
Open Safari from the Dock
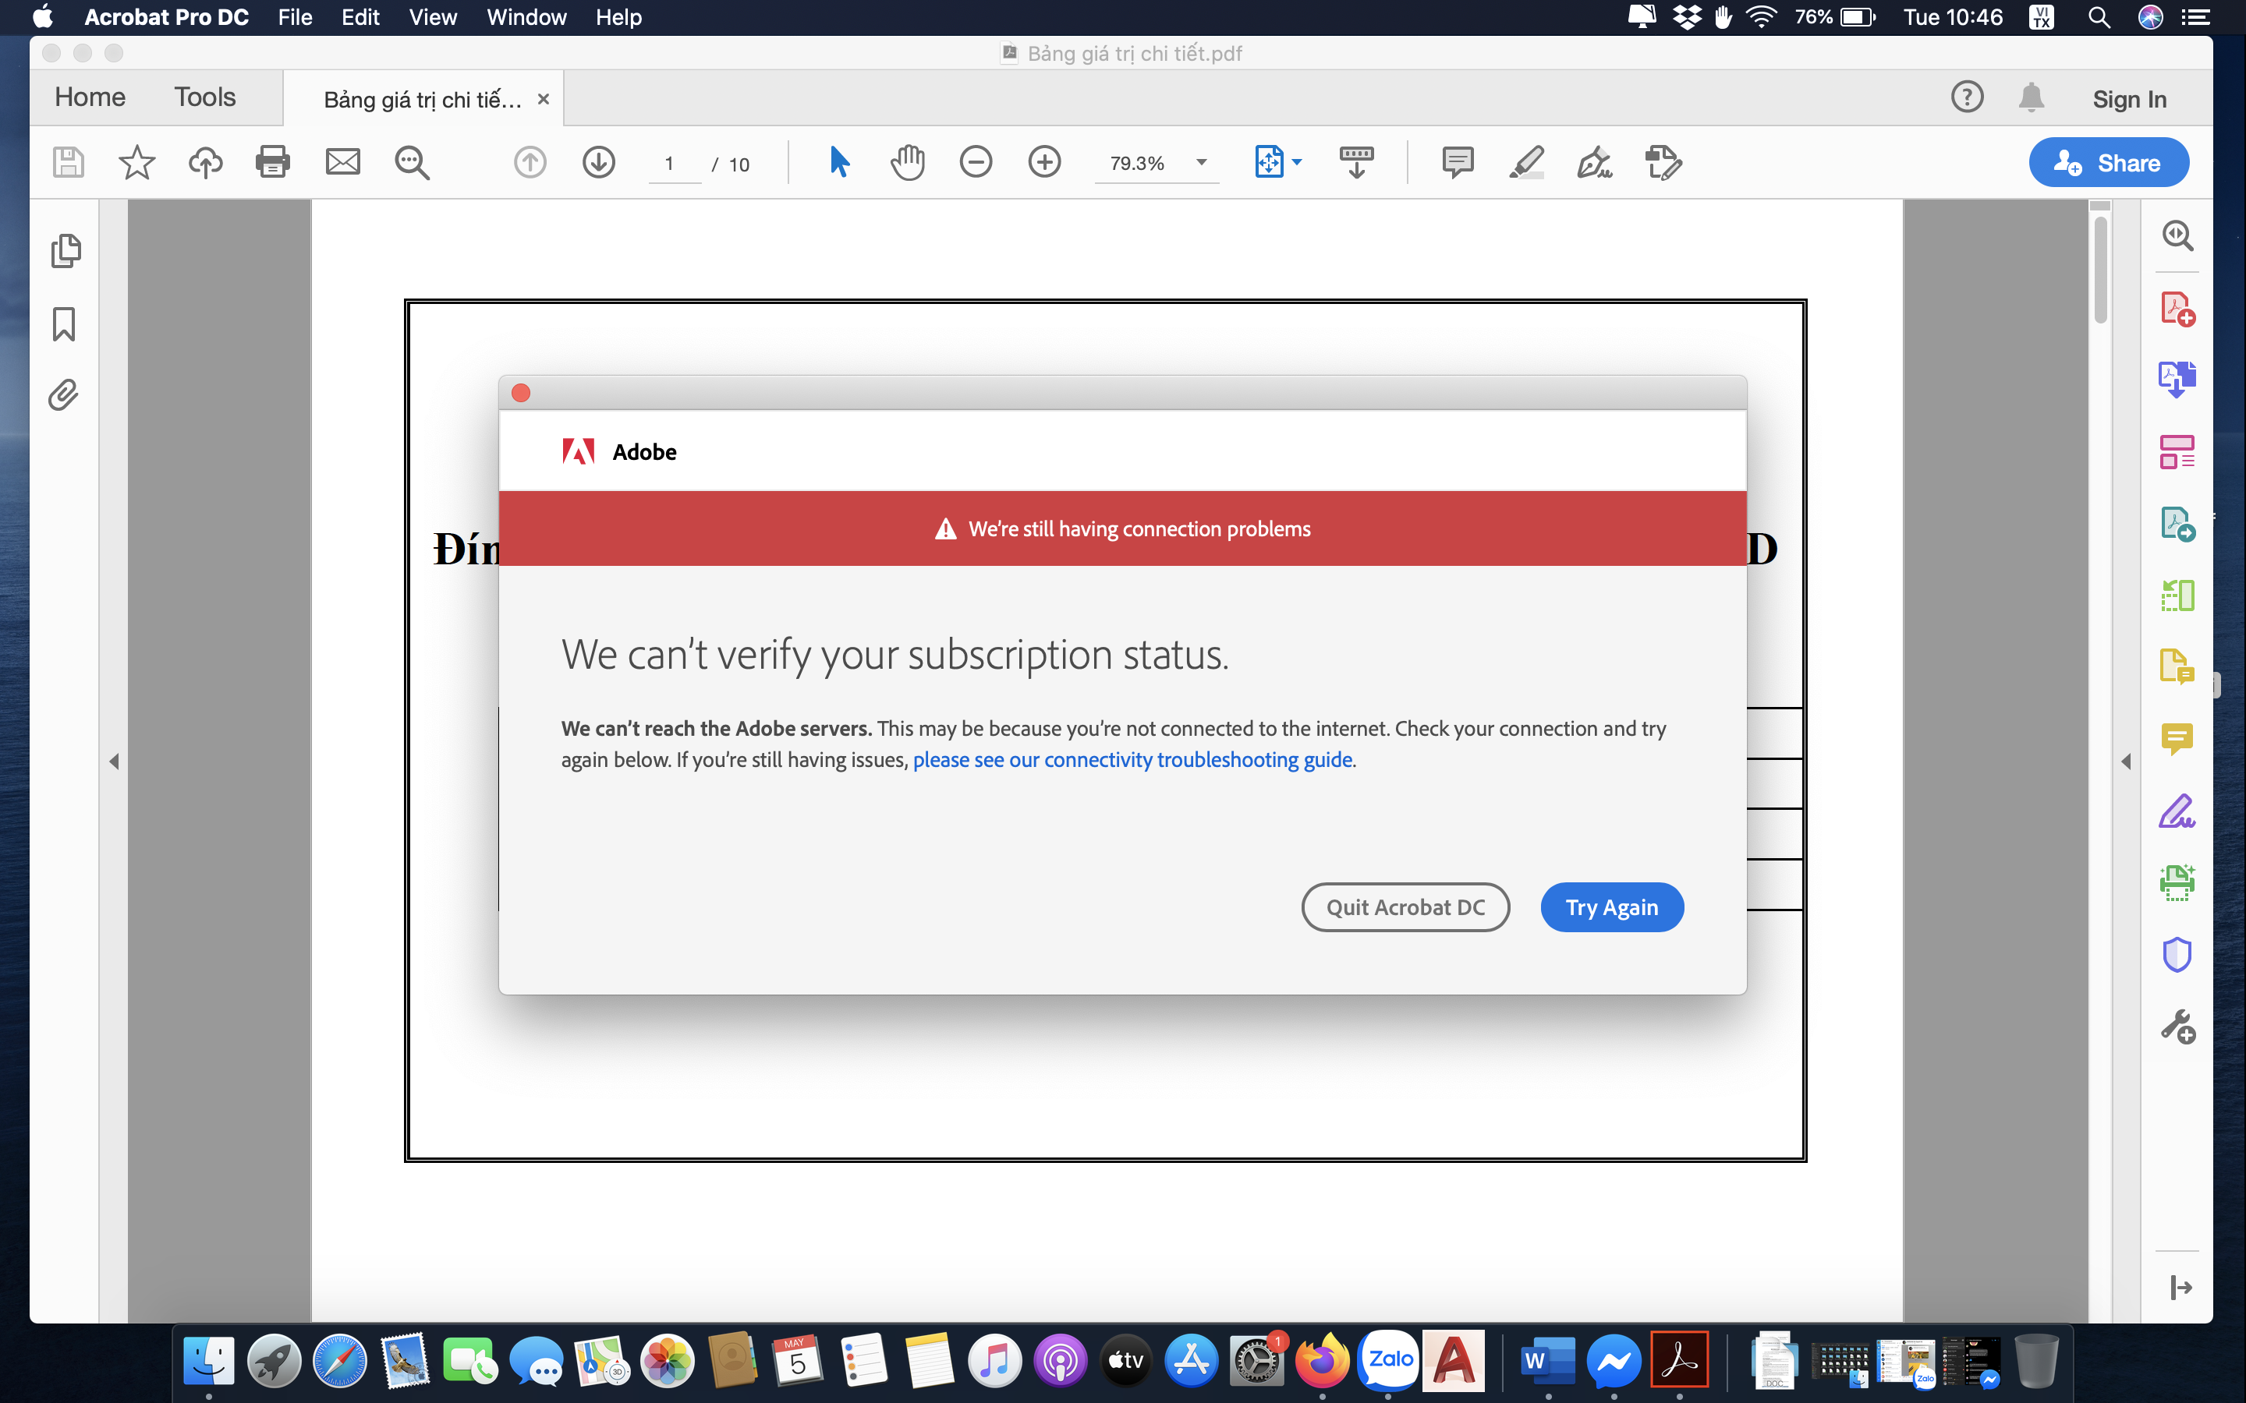tap(340, 1360)
